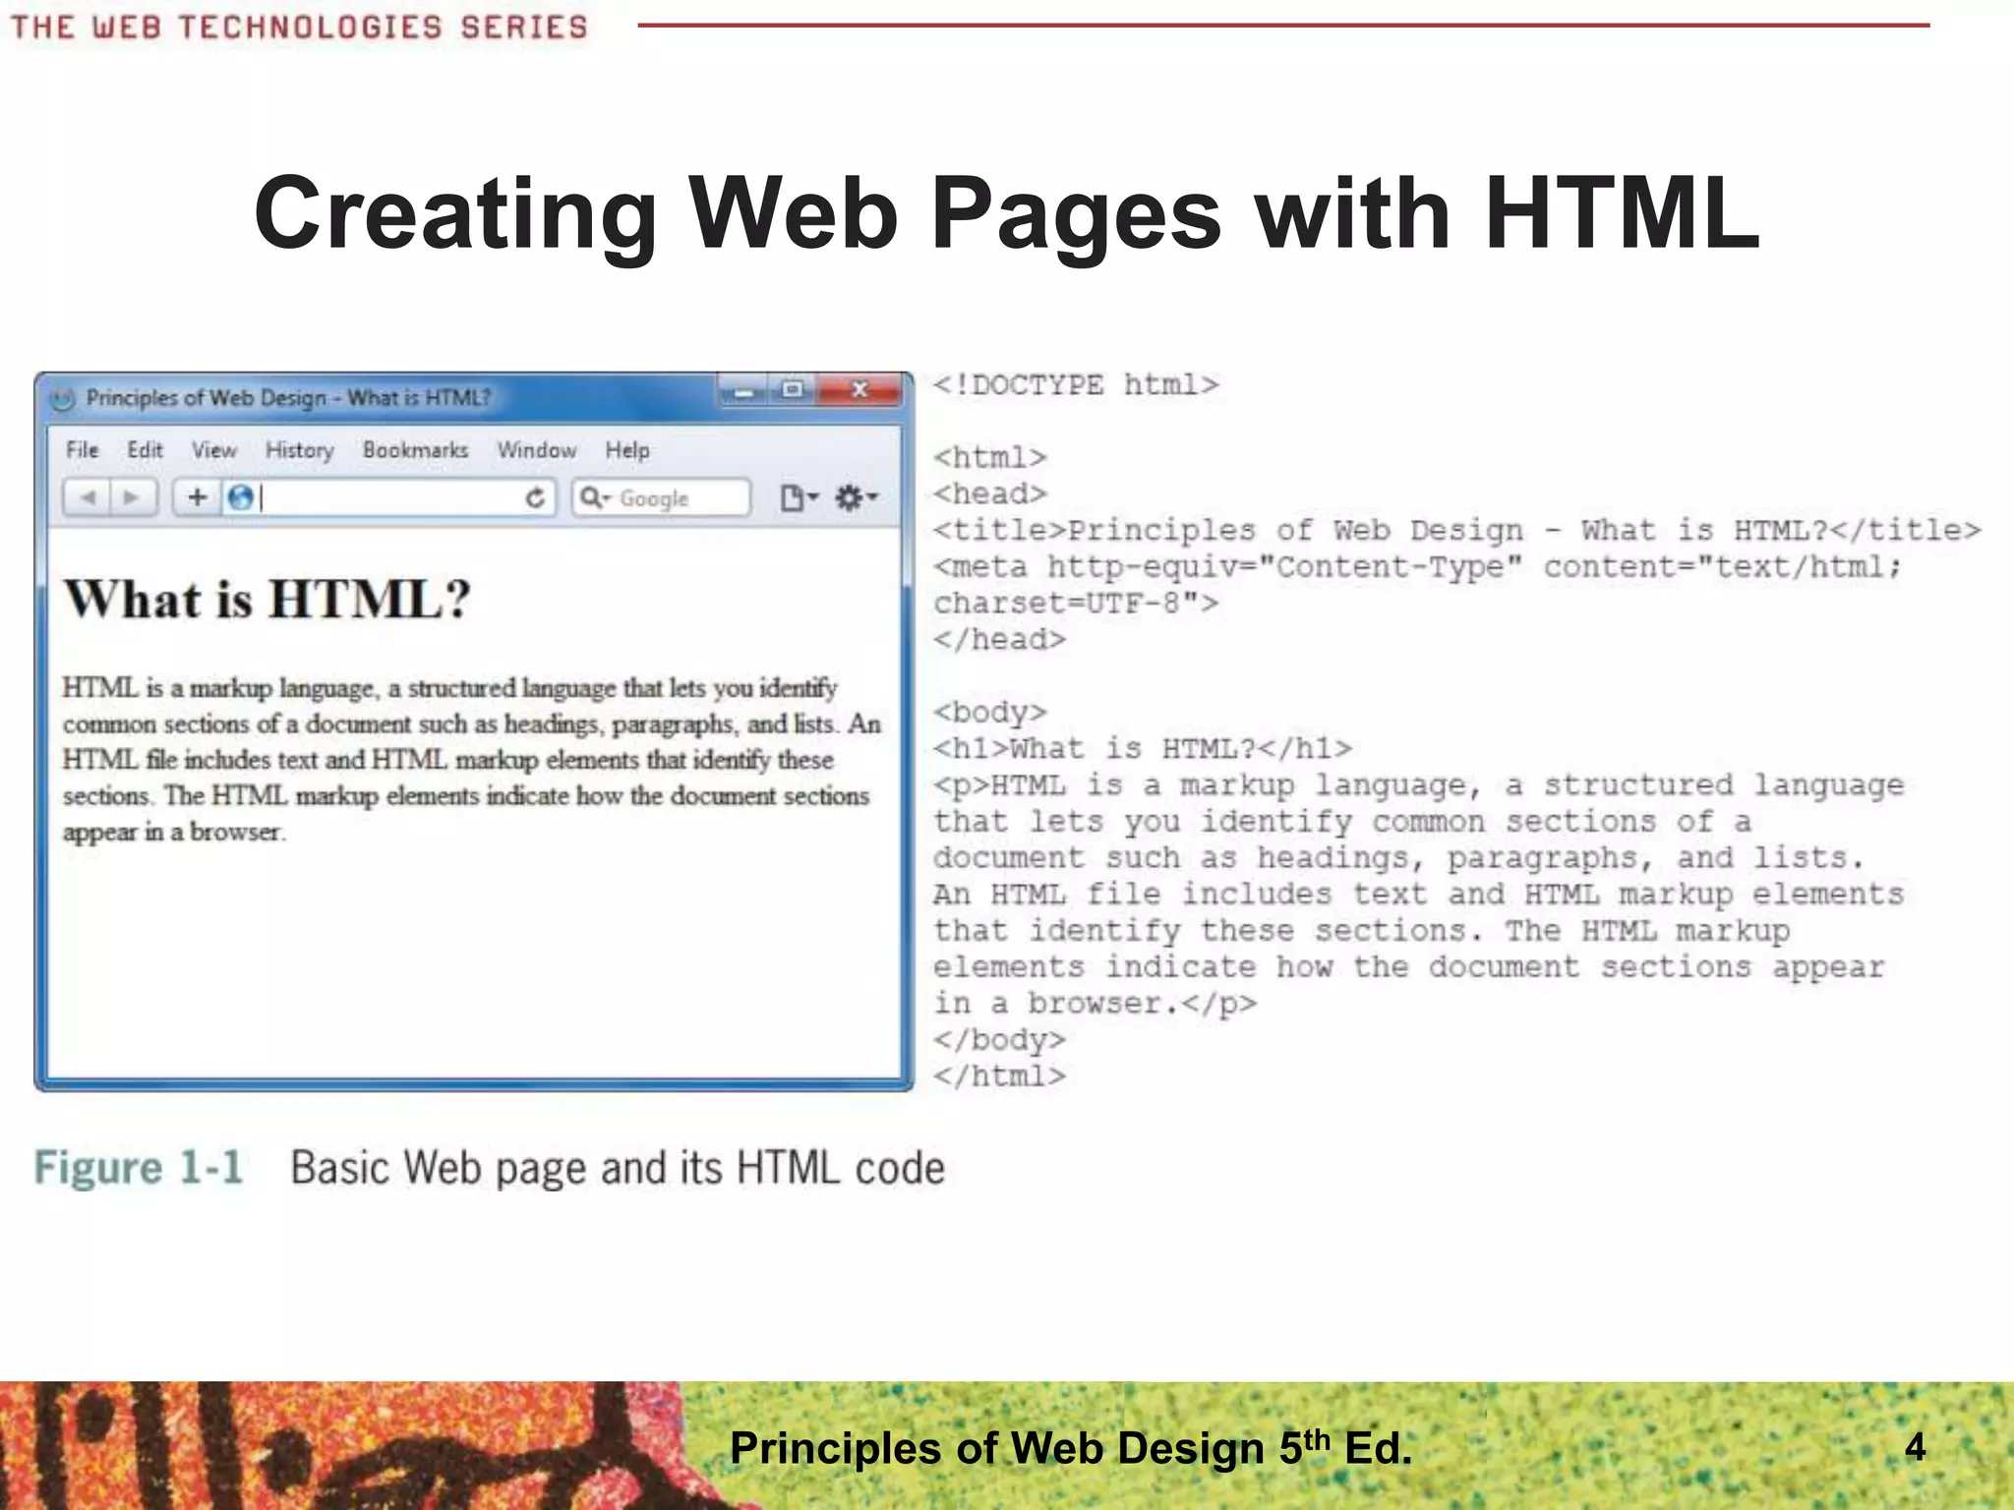Click the "<title>Principles of Web Design" code line
This screenshot has width=2014, height=1510.
pos(1457,531)
